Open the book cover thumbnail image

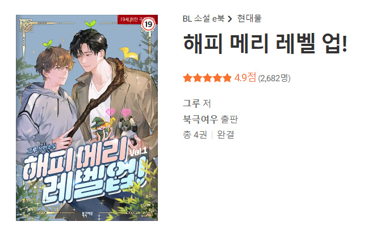click(87, 118)
